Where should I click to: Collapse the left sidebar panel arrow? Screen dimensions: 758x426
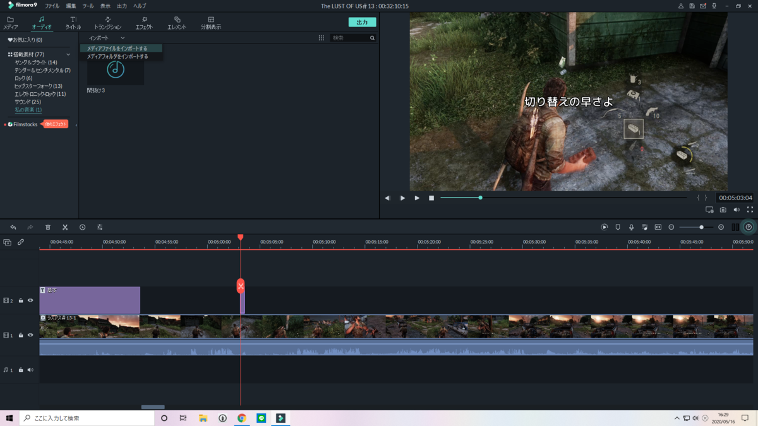click(76, 125)
